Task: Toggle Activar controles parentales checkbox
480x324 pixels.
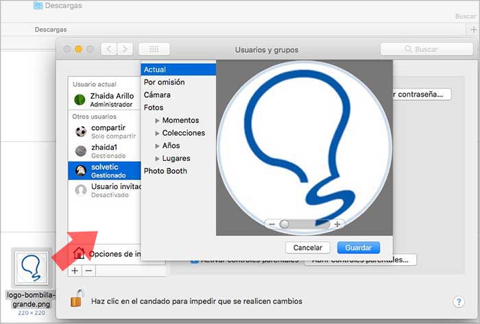Action: 194,262
